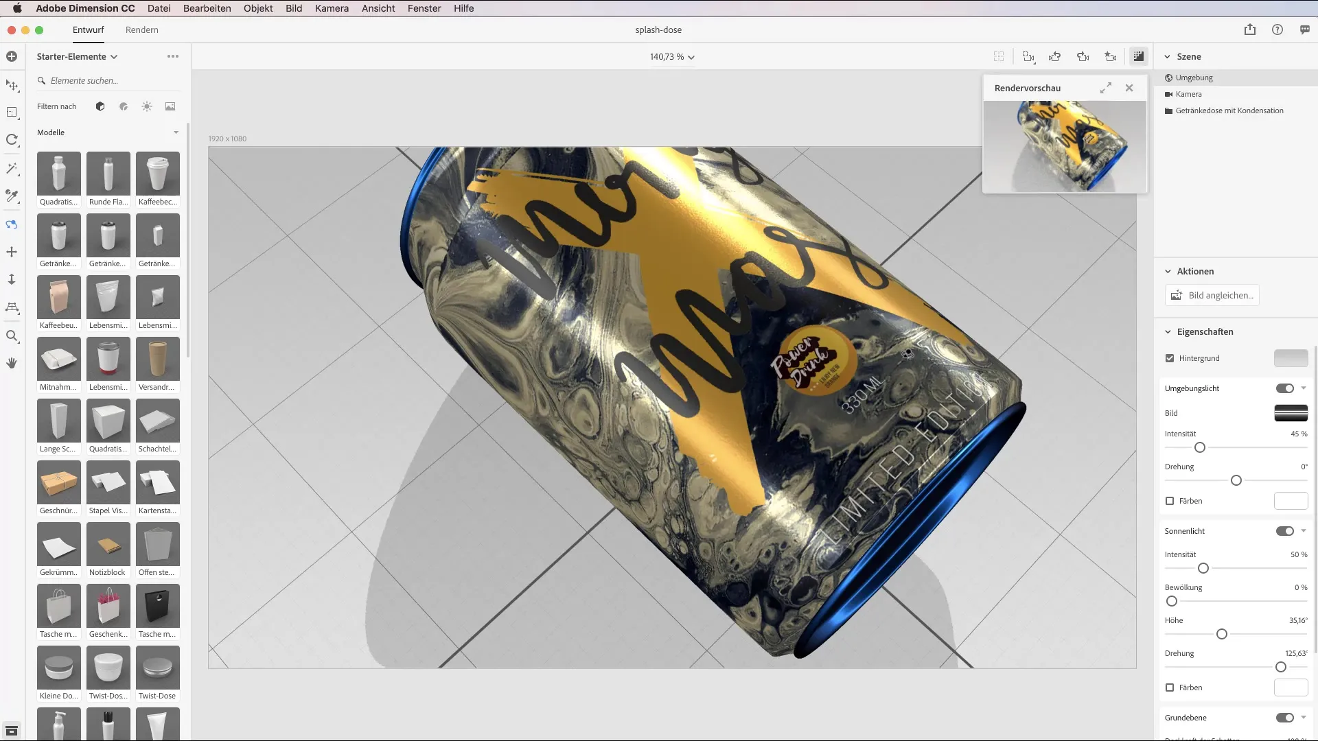Open the 140,73 % zoom dropdown

coord(672,57)
